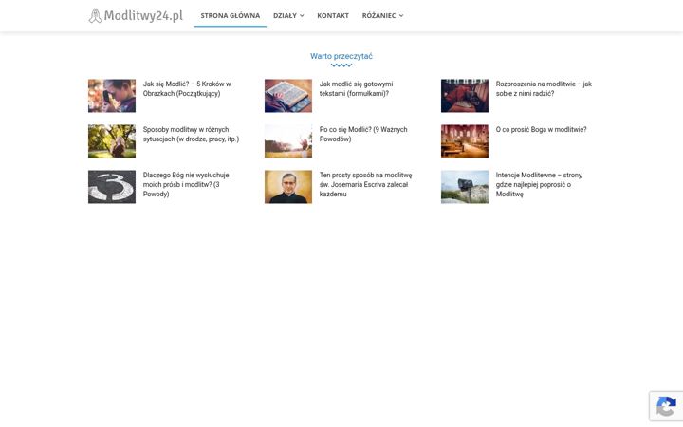Open article Ten prosty sposób na modlitwę
This screenshot has width=683, height=427.
pyautogui.click(x=365, y=184)
